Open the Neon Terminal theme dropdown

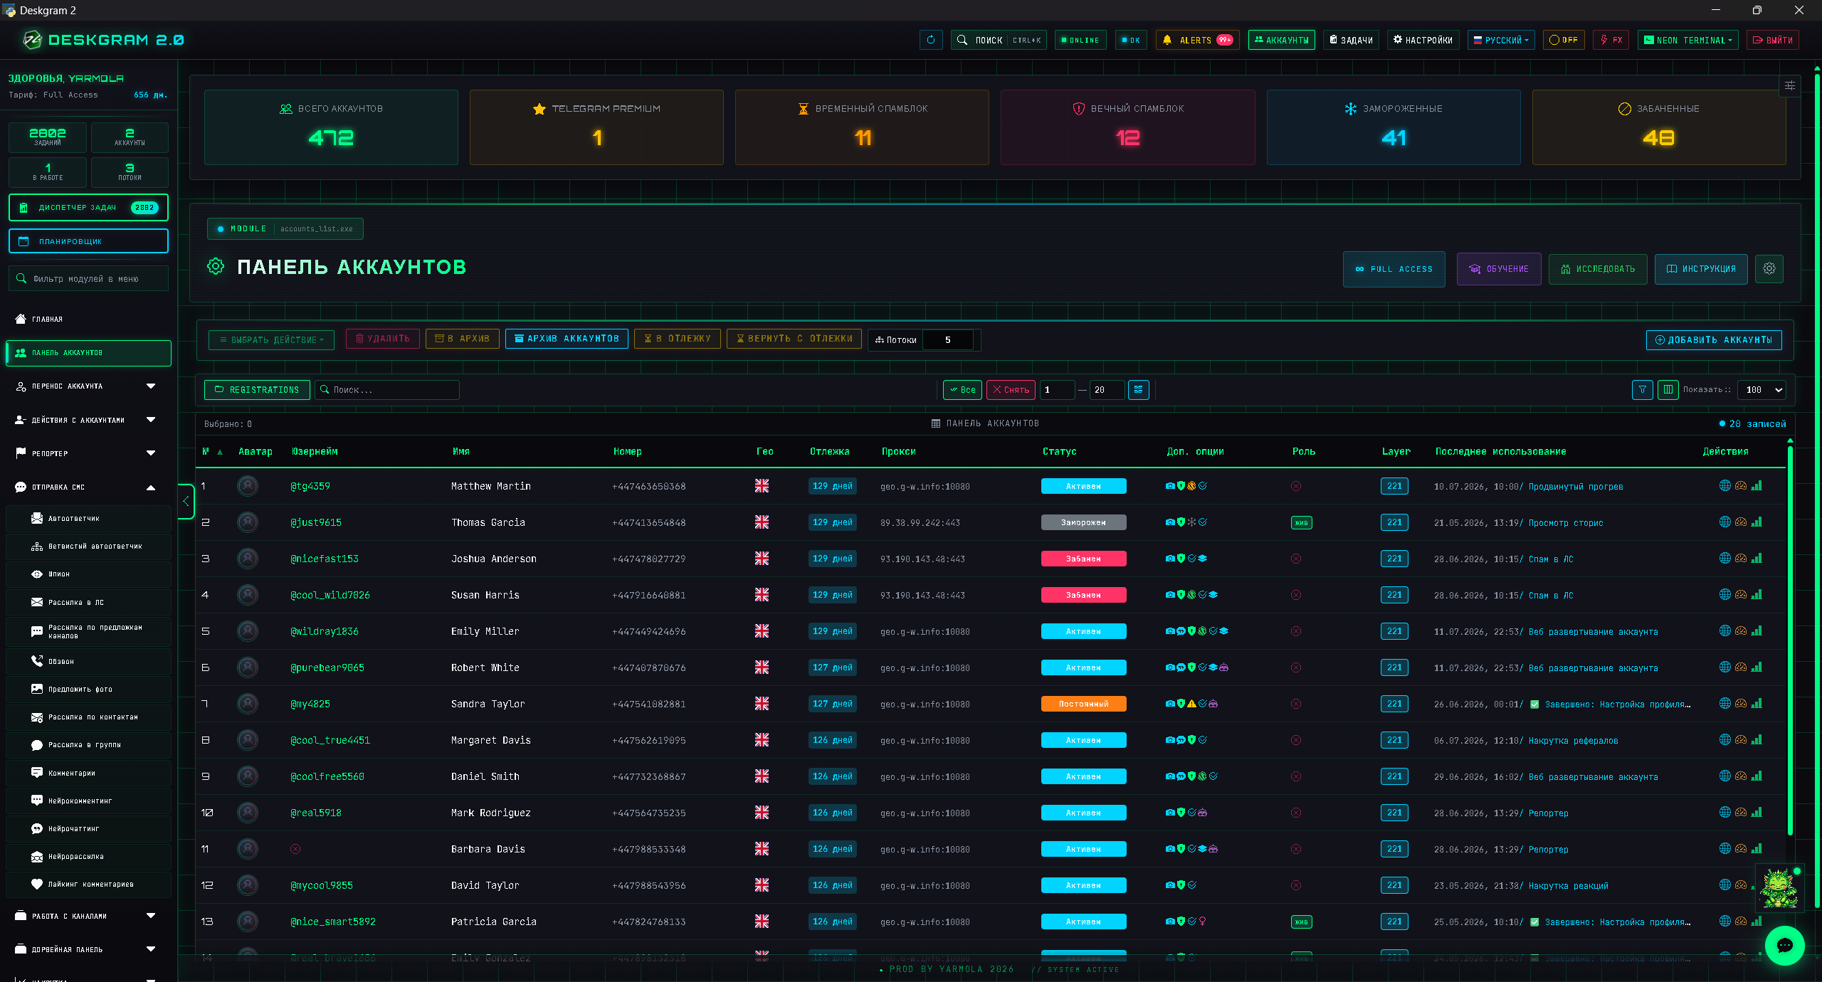pos(1687,40)
